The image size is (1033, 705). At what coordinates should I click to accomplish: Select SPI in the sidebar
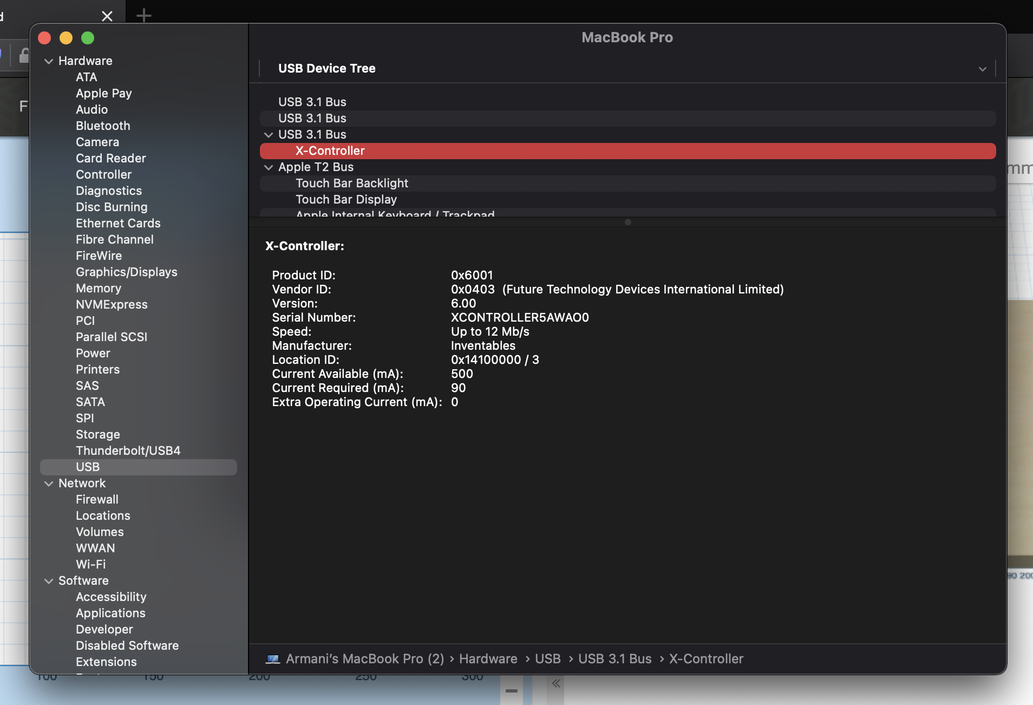click(85, 419)
